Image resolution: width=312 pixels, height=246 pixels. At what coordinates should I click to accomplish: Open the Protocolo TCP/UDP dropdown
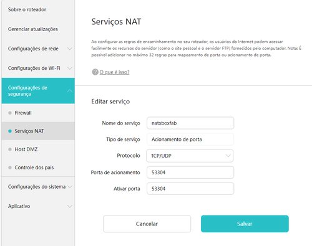coord(190,156)
